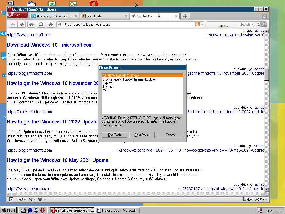Select the CollabVM SearXNG tab

point(155,16)
